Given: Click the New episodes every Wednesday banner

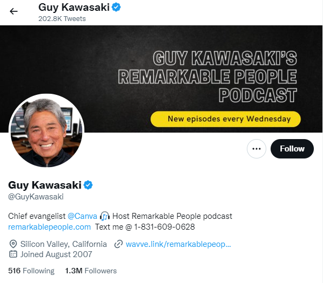Looking at the screenshot, I should click(x=226, y=119).
